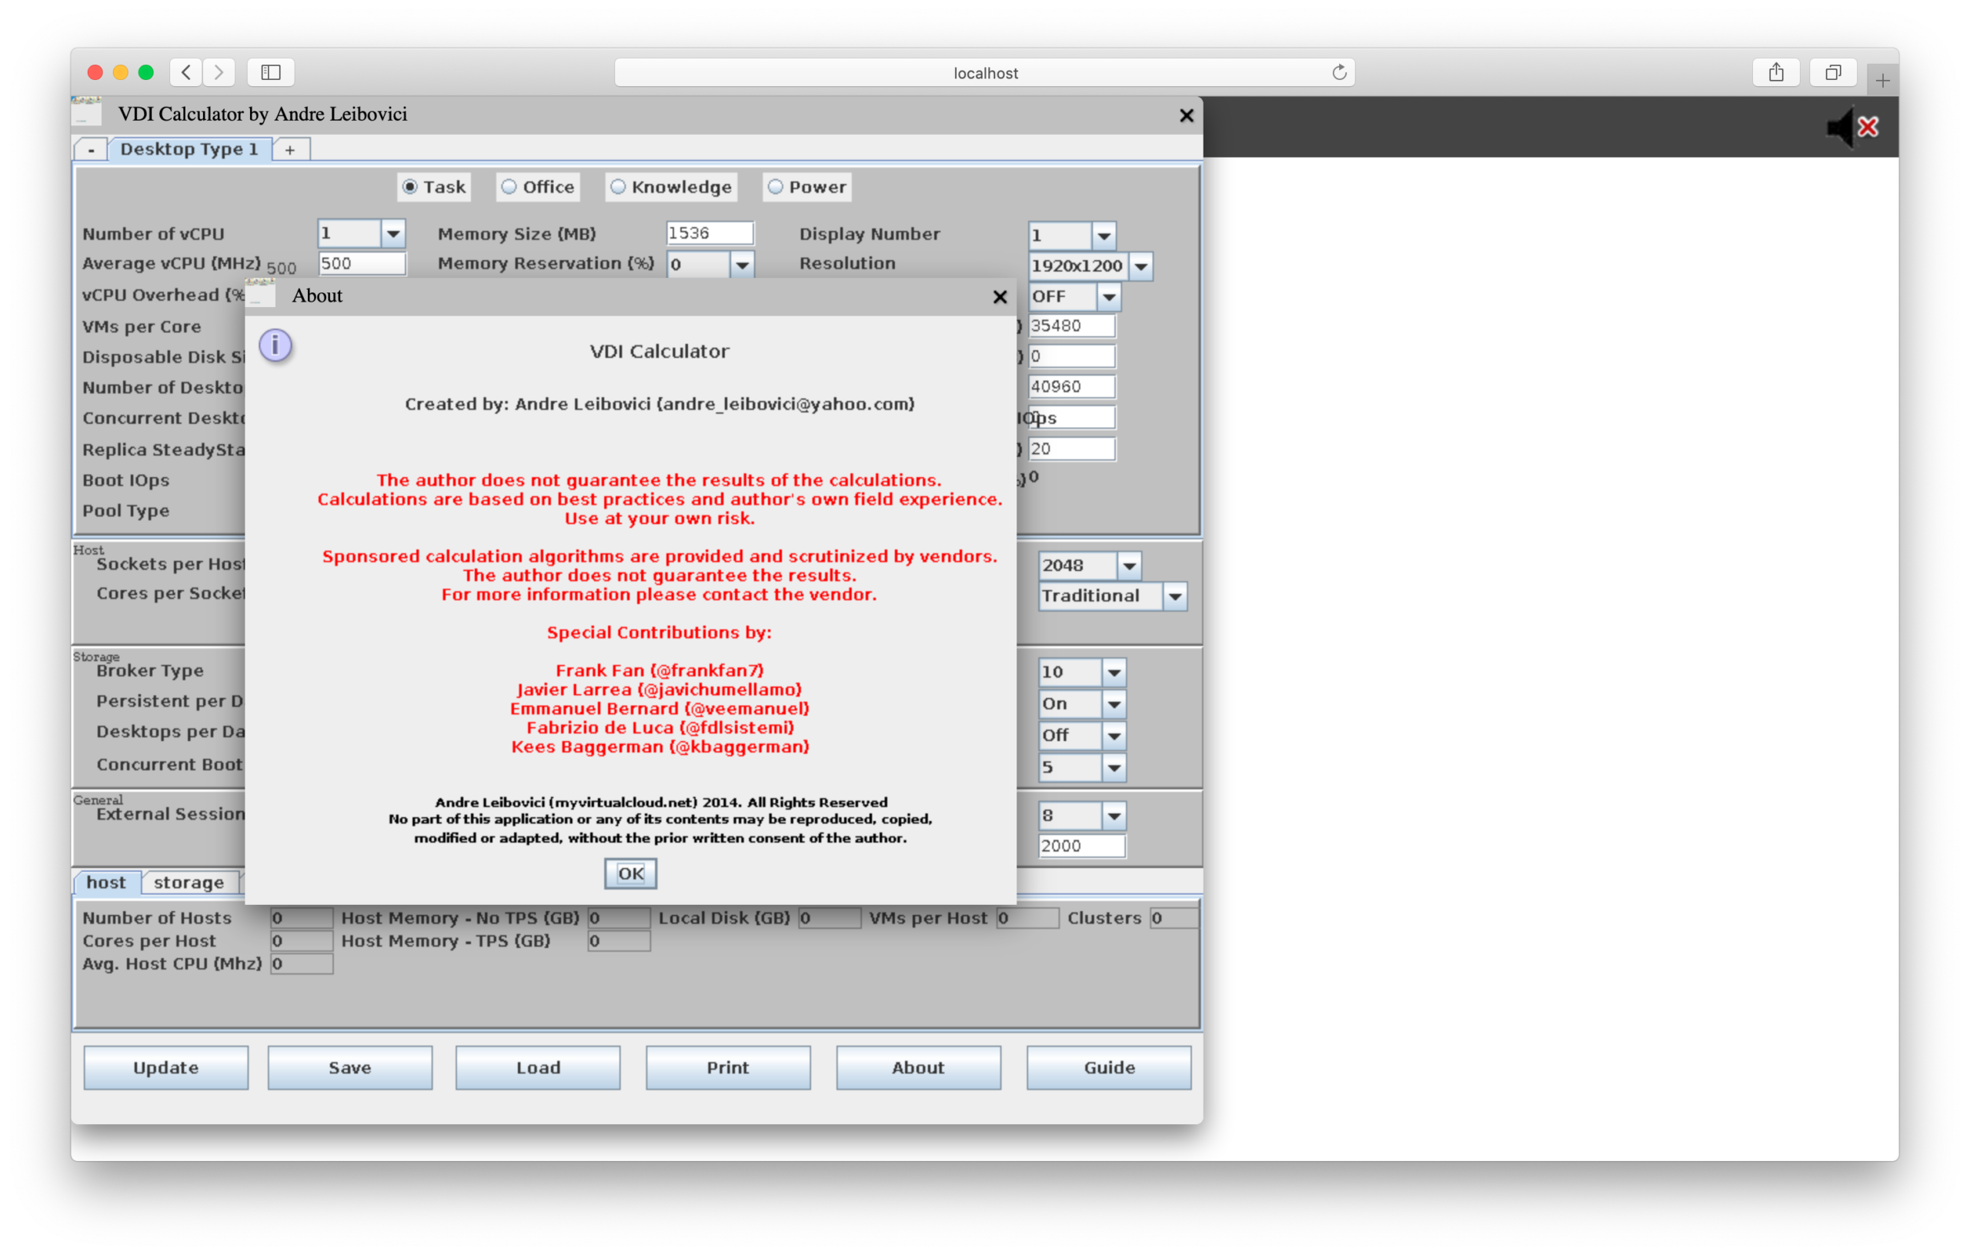Open a new browser tab
1970x1255 pixels.
[x=1882, y=80]
